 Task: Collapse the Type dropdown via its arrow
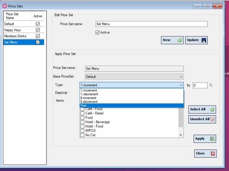[181, 85]
